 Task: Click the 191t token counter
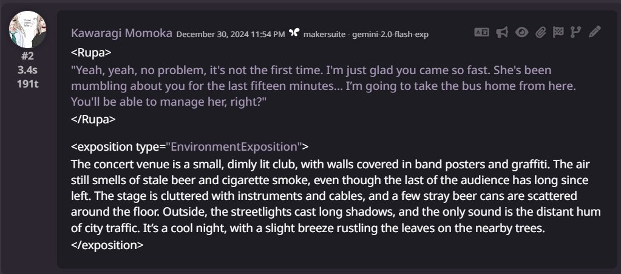pos(28,84)
